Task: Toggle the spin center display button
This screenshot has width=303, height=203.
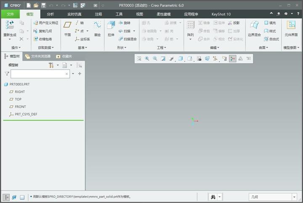Action: pyautogui.click(x=232, y=59)
